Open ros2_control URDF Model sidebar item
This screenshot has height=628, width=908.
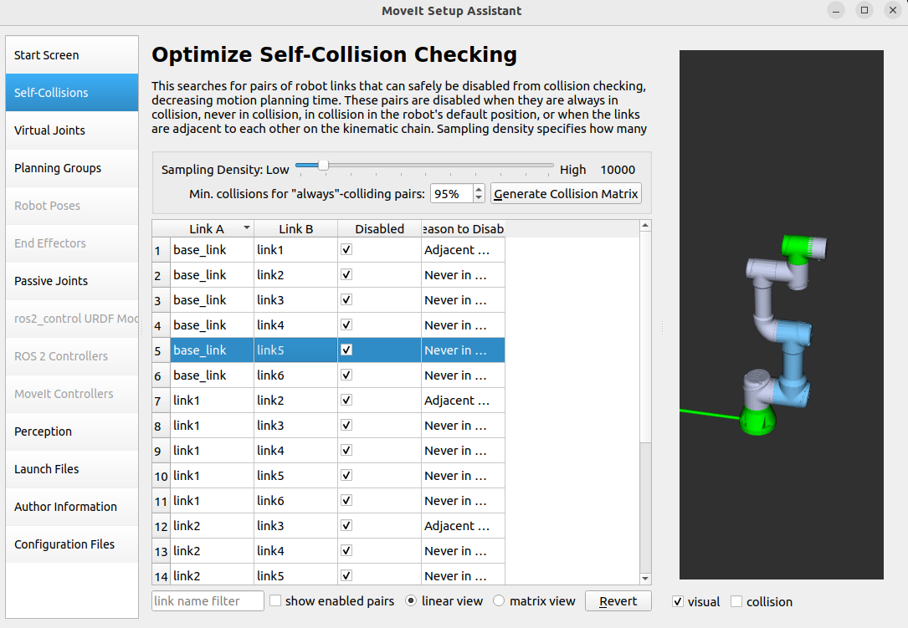pyautogui.click(x=72, y=319)
